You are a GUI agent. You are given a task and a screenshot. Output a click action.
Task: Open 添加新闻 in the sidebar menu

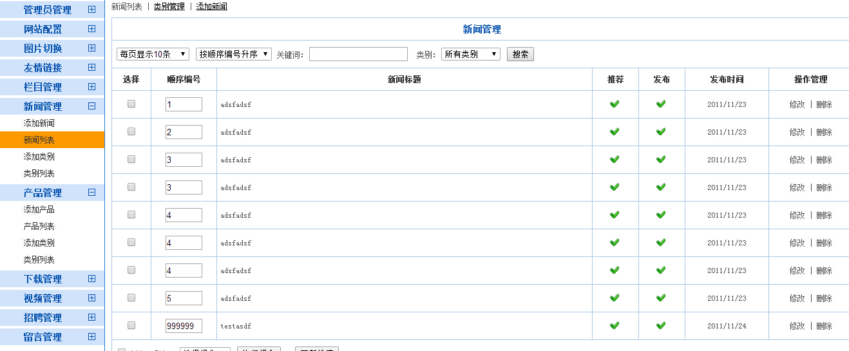coord(39,123)
